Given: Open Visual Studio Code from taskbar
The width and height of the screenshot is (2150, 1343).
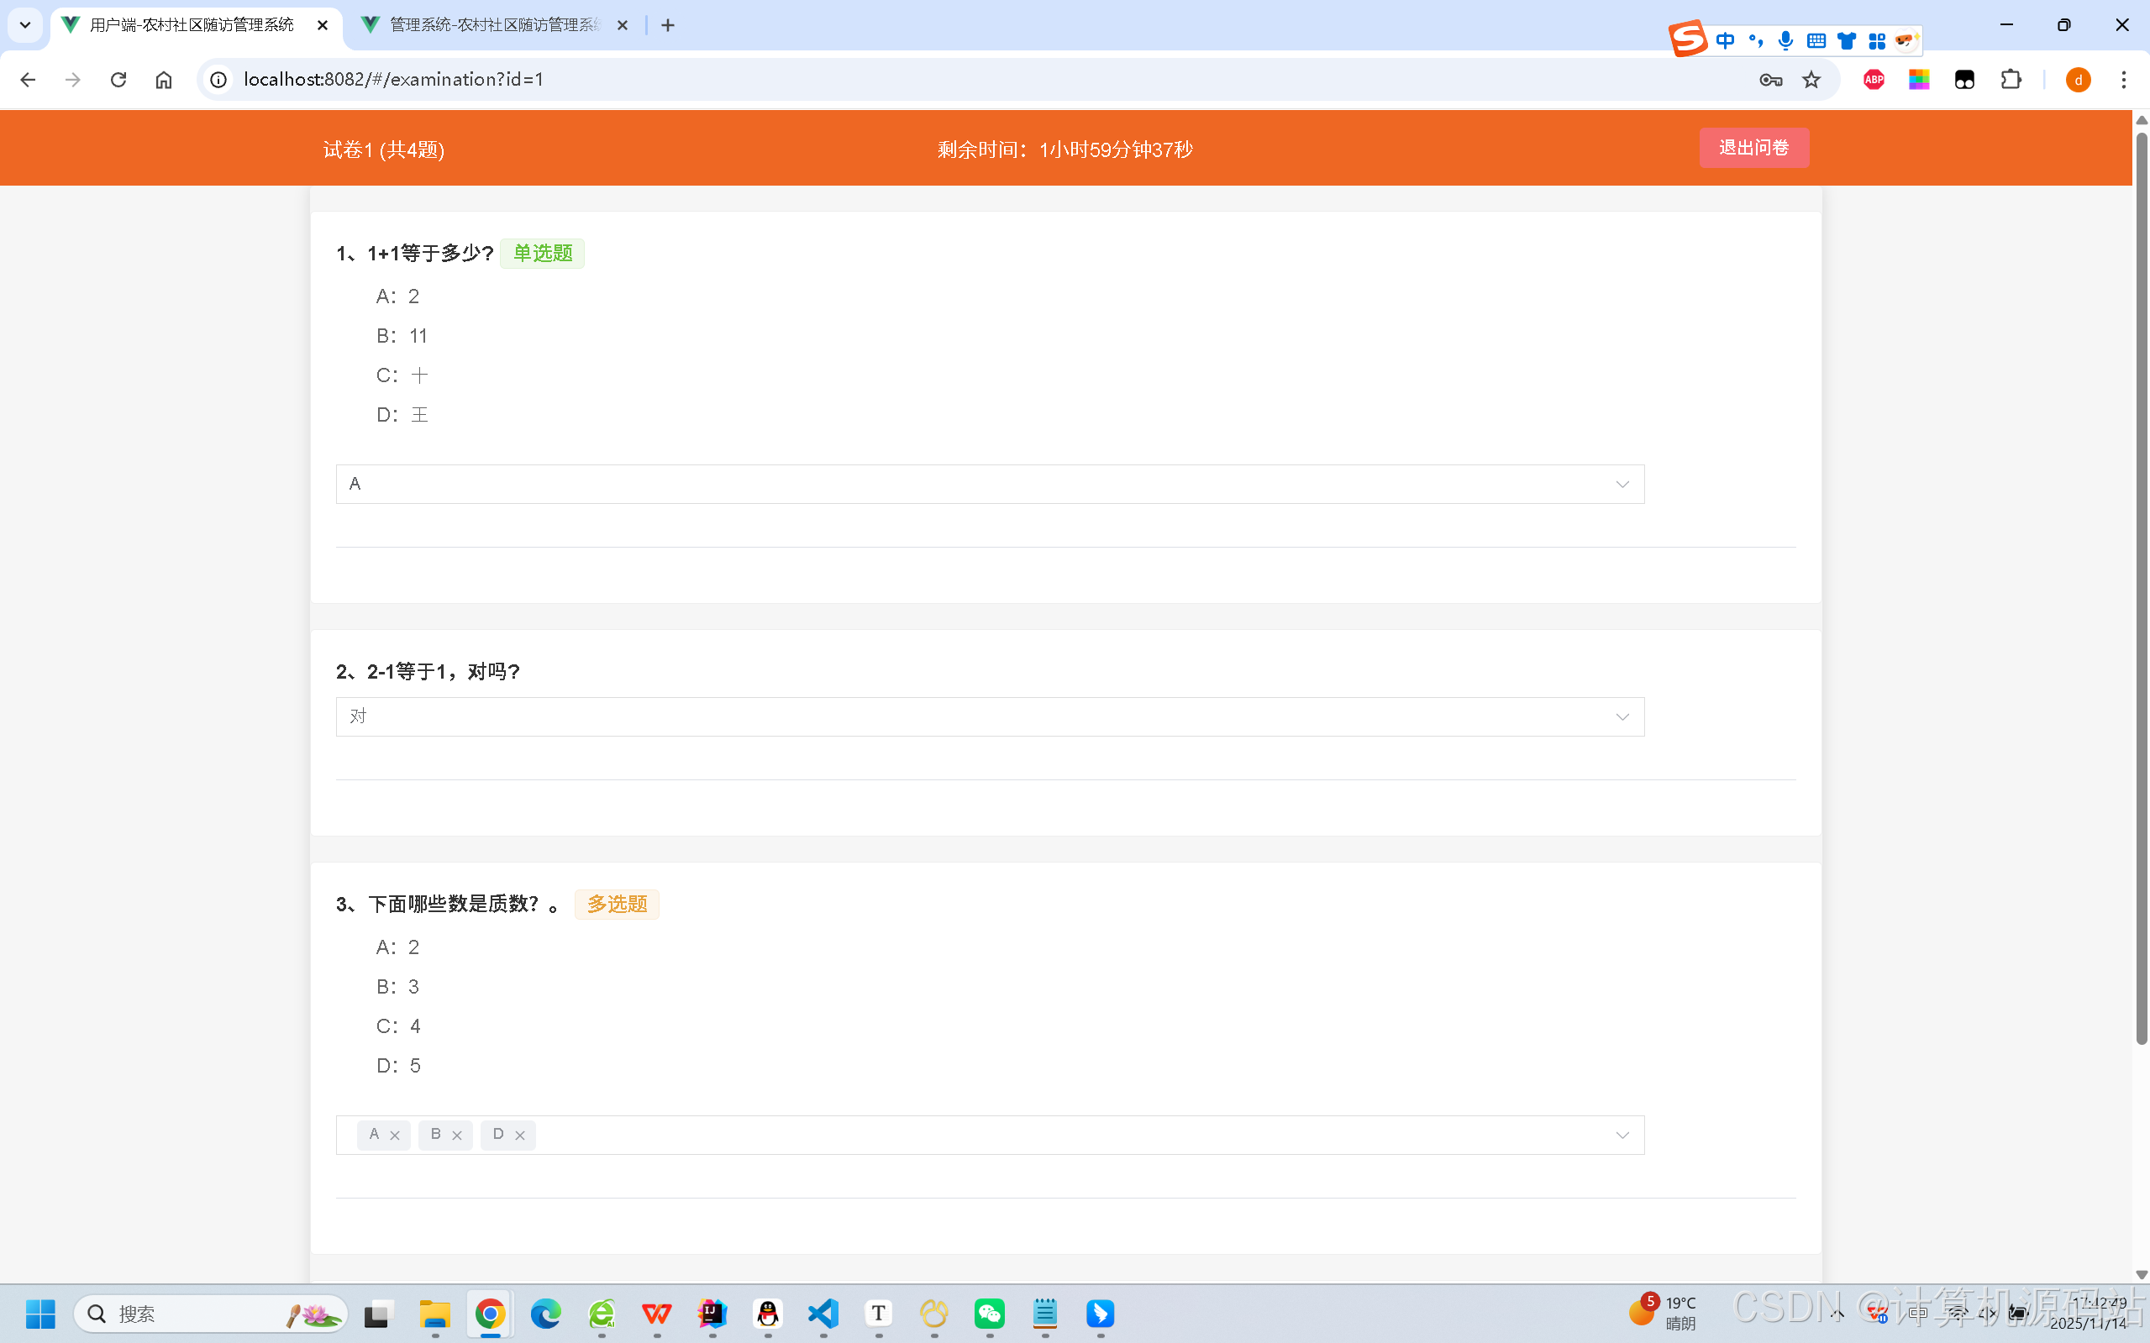Looking at the screenshot, I should pos(823,1314).
